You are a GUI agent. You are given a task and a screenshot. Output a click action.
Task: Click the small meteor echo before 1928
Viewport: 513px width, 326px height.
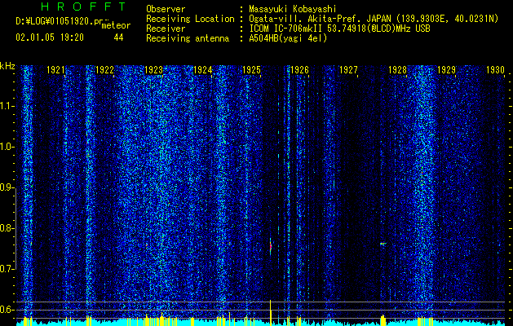[x=383, y=244]
